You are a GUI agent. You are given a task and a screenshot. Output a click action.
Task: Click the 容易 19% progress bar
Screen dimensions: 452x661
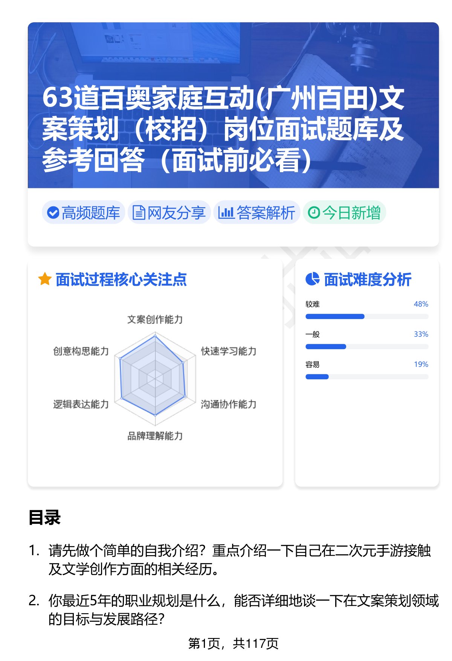[x=367, y=377]
